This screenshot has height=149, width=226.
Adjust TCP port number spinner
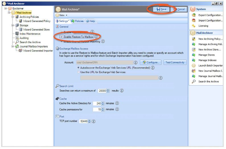point(89,121)
